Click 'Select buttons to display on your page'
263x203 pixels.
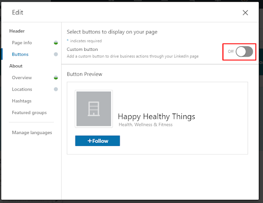click(112, 32)
